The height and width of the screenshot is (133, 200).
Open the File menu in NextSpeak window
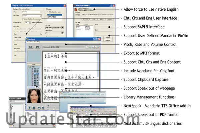27,42
